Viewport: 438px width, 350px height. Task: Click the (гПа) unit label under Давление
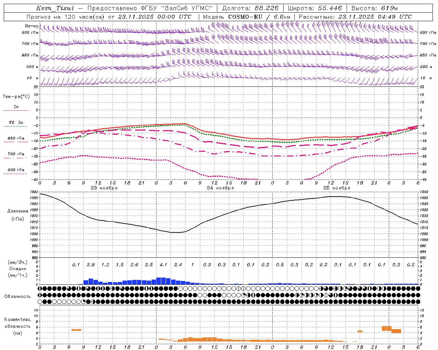coord(17,219)
